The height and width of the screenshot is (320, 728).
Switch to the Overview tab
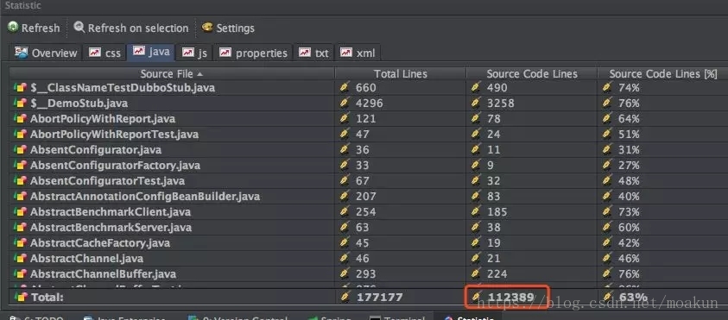coord(46,53)
